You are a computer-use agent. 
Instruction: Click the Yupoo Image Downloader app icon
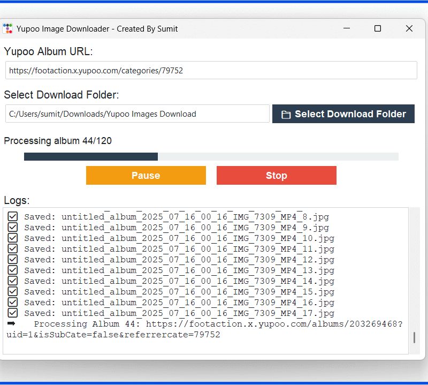tap(8, 28)
